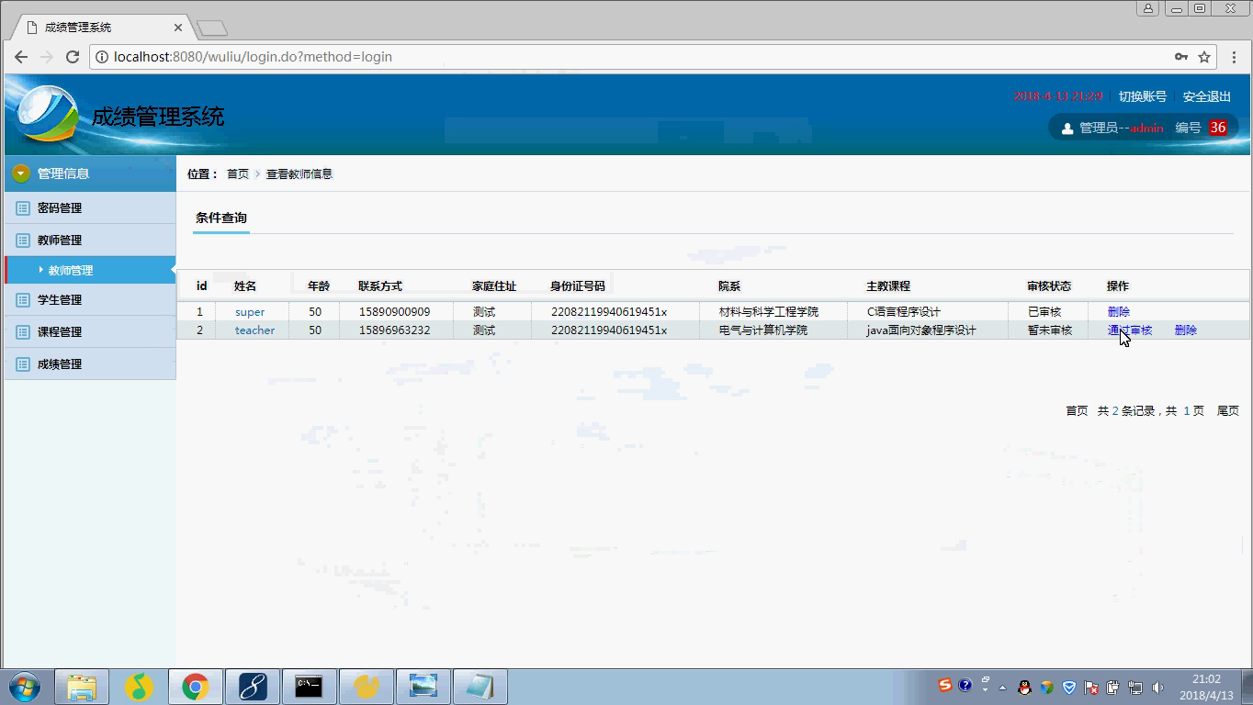
Task: Bookmark this page with star icon
Action: pos(1204,57)
